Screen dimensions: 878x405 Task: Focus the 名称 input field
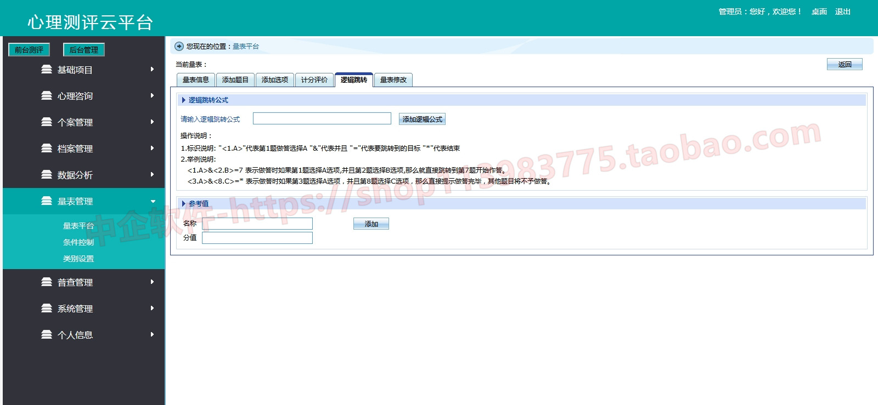[x=257, y=224]
